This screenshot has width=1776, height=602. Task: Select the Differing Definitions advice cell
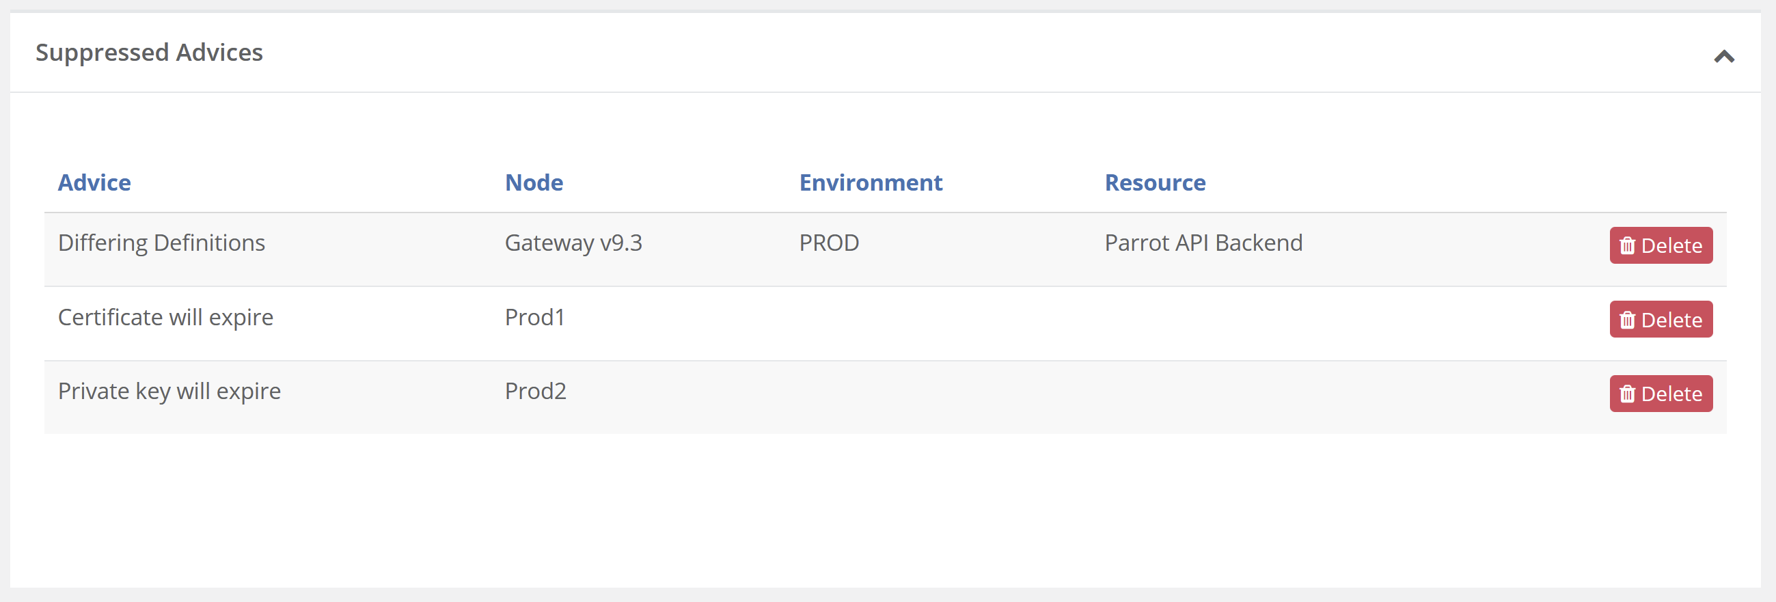tap(161, 243)
